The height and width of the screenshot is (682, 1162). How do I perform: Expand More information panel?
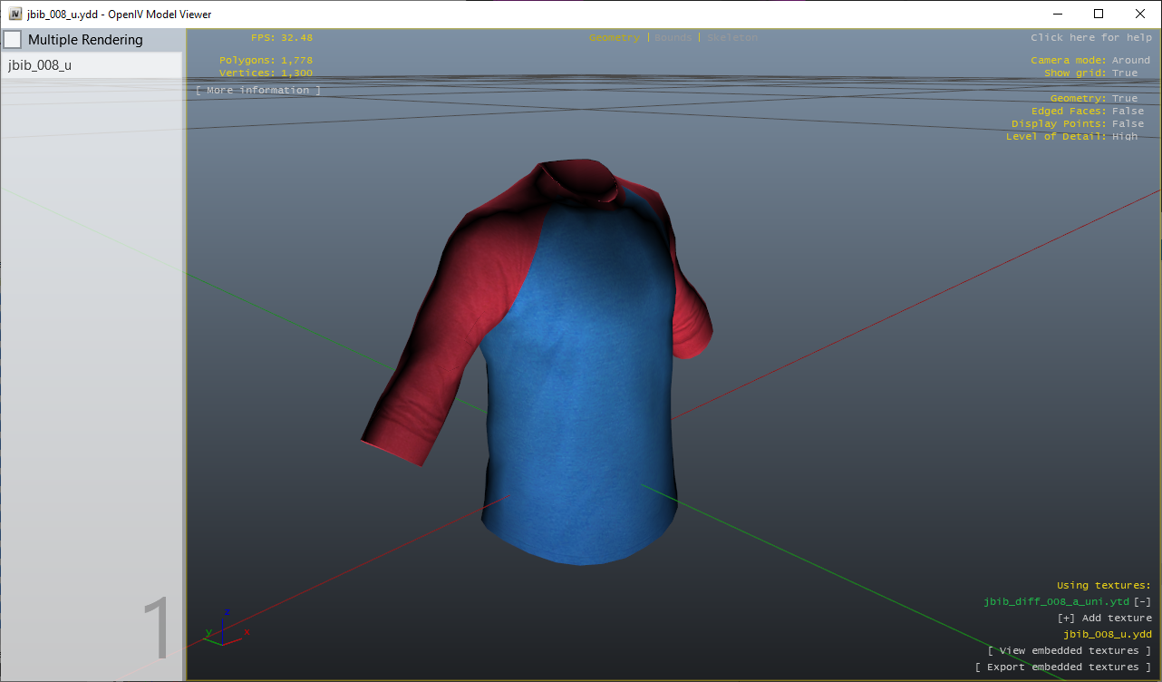click(x=257, y=89)
